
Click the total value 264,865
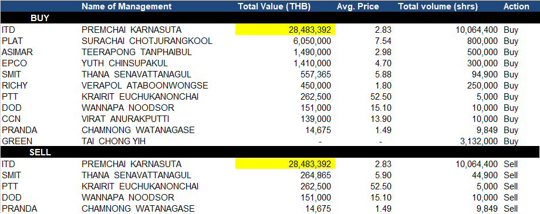tap(316, 175)
